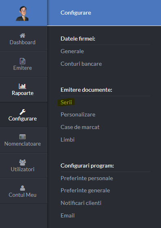Open Personalizare under Emitere documente
Screen dimensions: 161x228
click(78, 114)
